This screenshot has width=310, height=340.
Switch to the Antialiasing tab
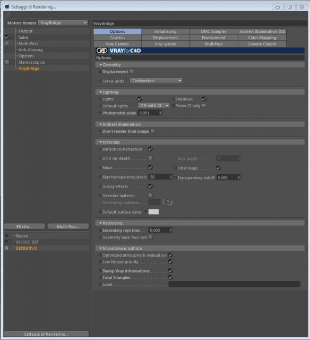click(x=166, y=31)
